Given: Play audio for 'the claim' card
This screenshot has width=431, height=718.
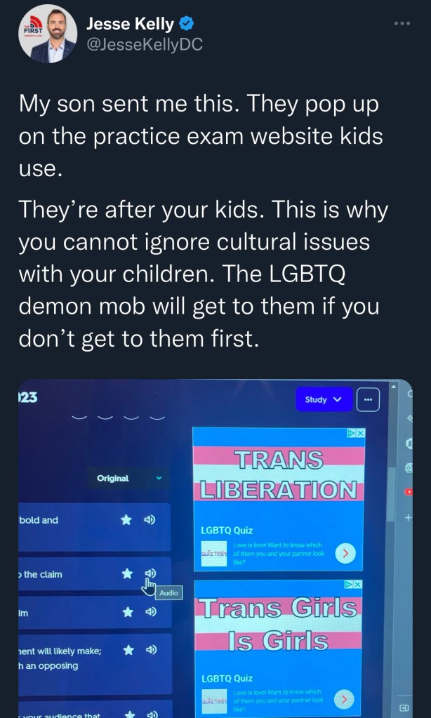Looking at the screenshot, I should pos(150,573).
